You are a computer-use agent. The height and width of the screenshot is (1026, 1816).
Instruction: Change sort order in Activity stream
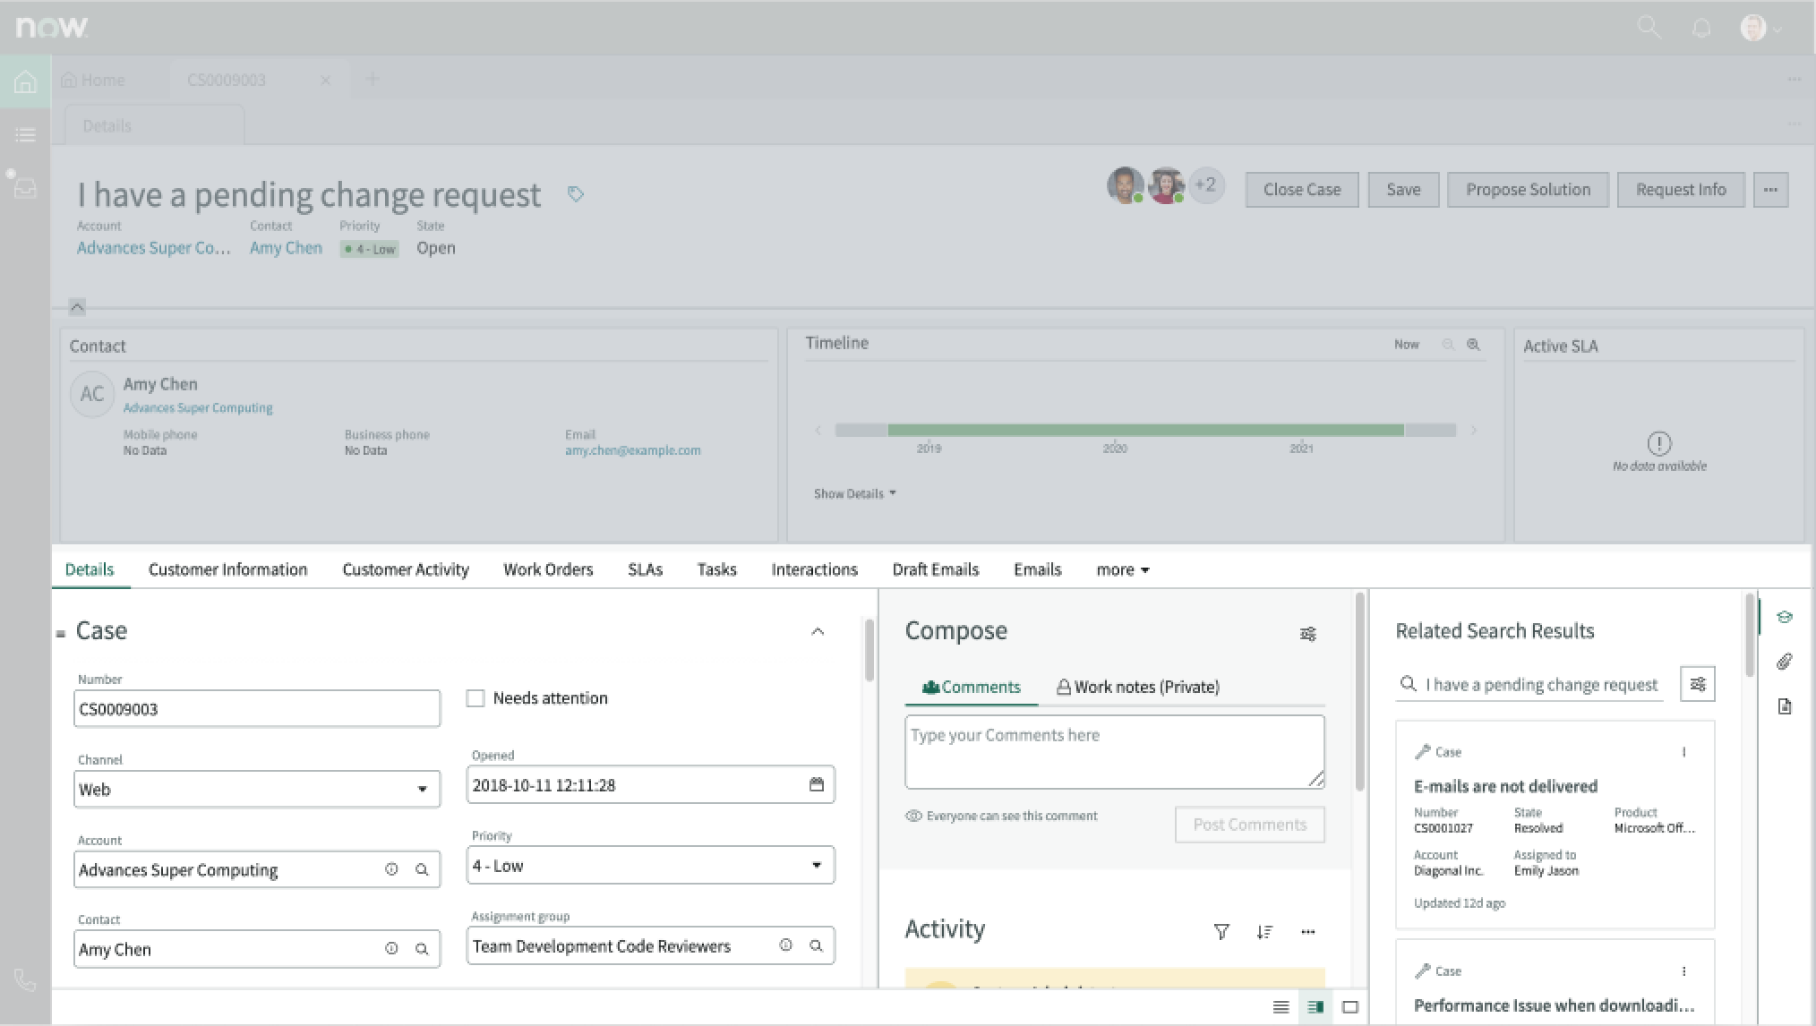point(1265,931)
